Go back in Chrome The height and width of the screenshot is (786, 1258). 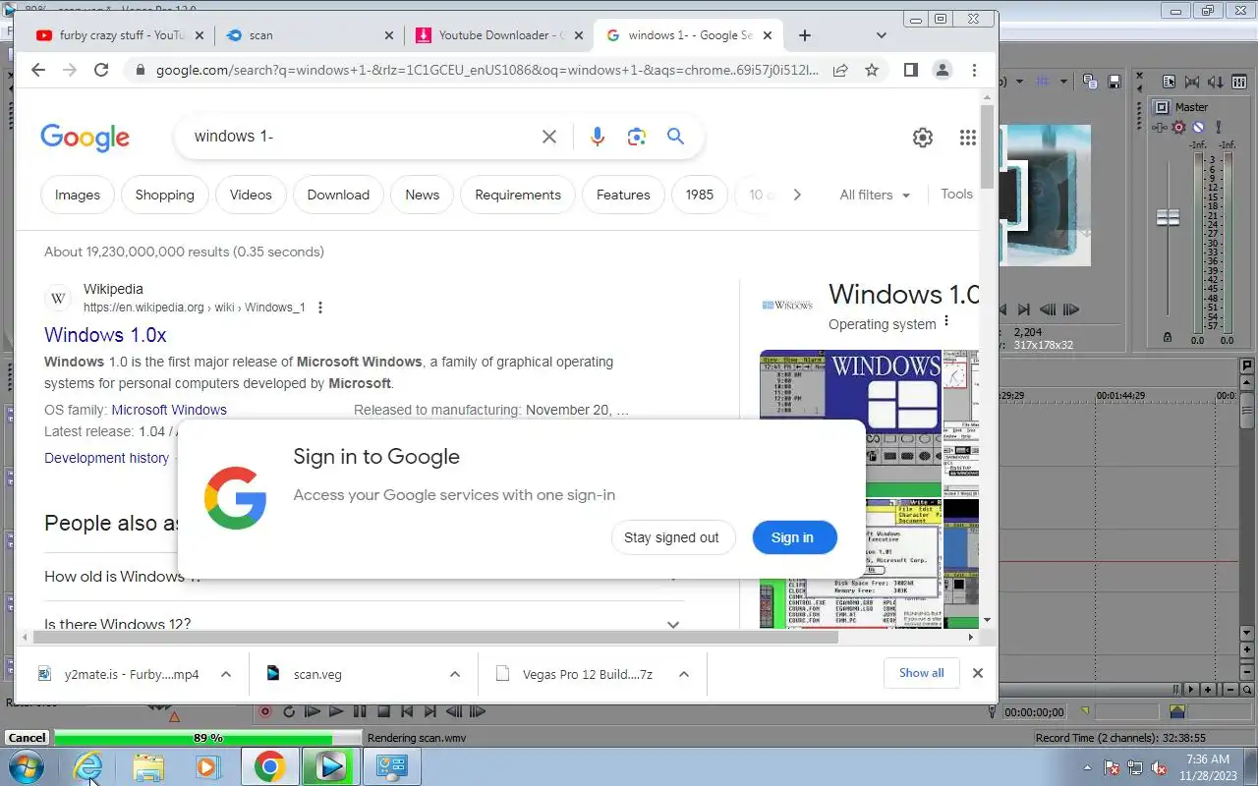(x=38, y=70)
